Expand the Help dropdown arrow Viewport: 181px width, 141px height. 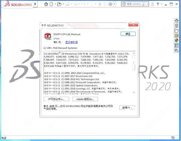(x=161, y=4)
